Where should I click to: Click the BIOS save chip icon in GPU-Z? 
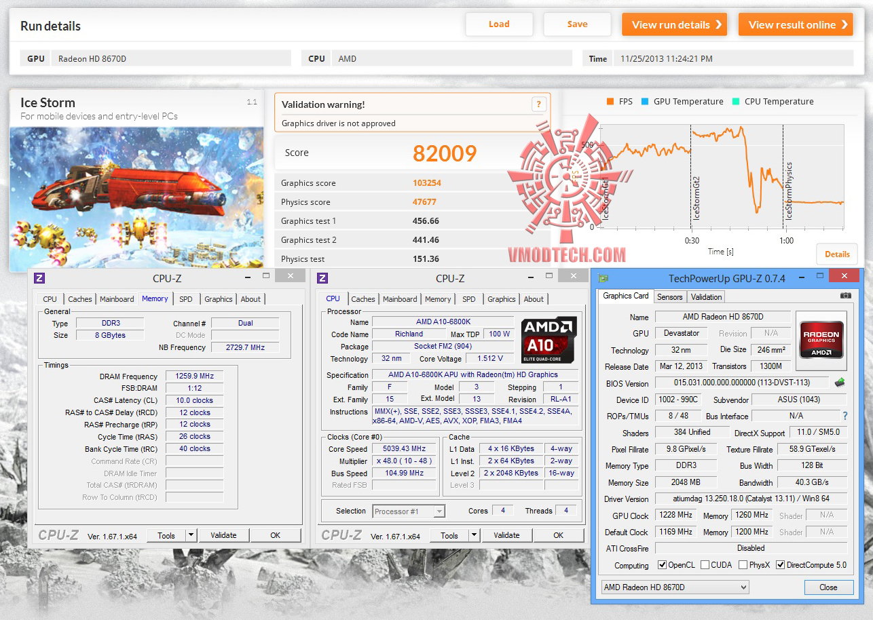pyautogui.click(x=840, y=383)
